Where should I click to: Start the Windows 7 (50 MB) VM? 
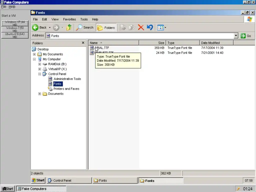click(x=15, y=29)
